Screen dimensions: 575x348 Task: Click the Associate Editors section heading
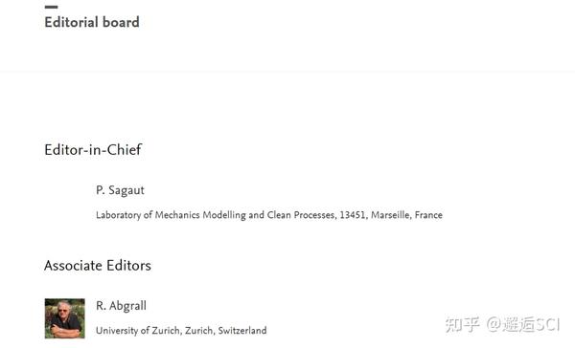[x=98, y=265]
